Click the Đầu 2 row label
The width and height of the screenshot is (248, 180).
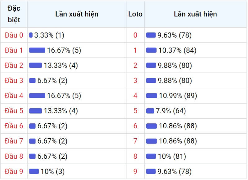coord(14,66)
